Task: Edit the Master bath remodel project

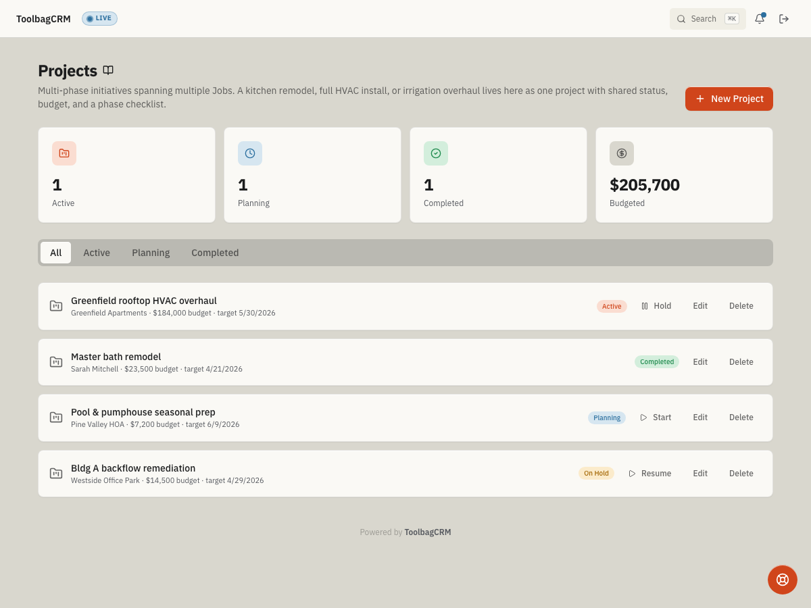Action: point(700,362)
